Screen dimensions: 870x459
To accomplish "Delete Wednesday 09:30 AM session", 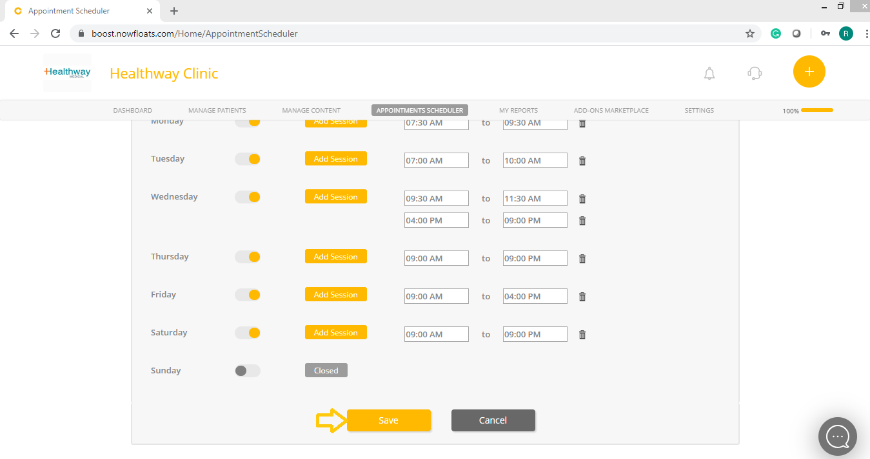I will pyautogui.click(x=582, y=199).
